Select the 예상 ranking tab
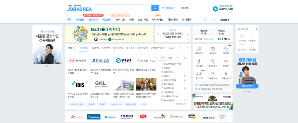Image resolution: width=298 pixels, height=123 pixels. click(x=170, y=58)
